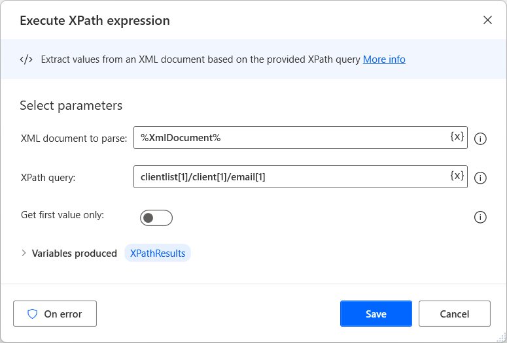
Task: Show info for XPath query
Action: (480, 178)
